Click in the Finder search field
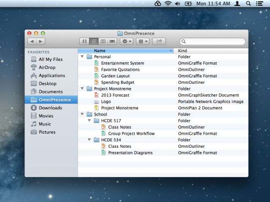Screen dimensions: 270x202 tap(213, 41)
